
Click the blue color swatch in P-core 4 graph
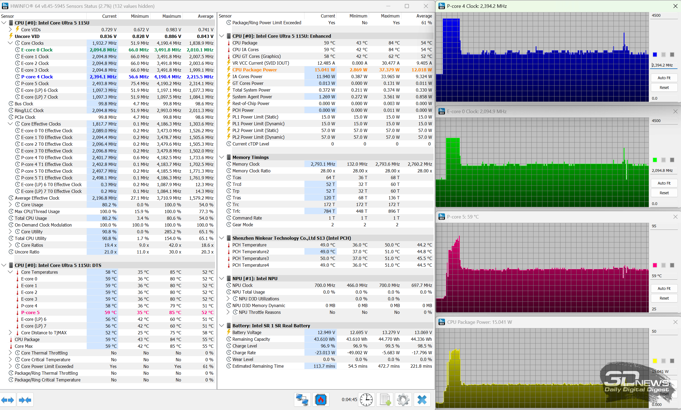coord(655,55)
